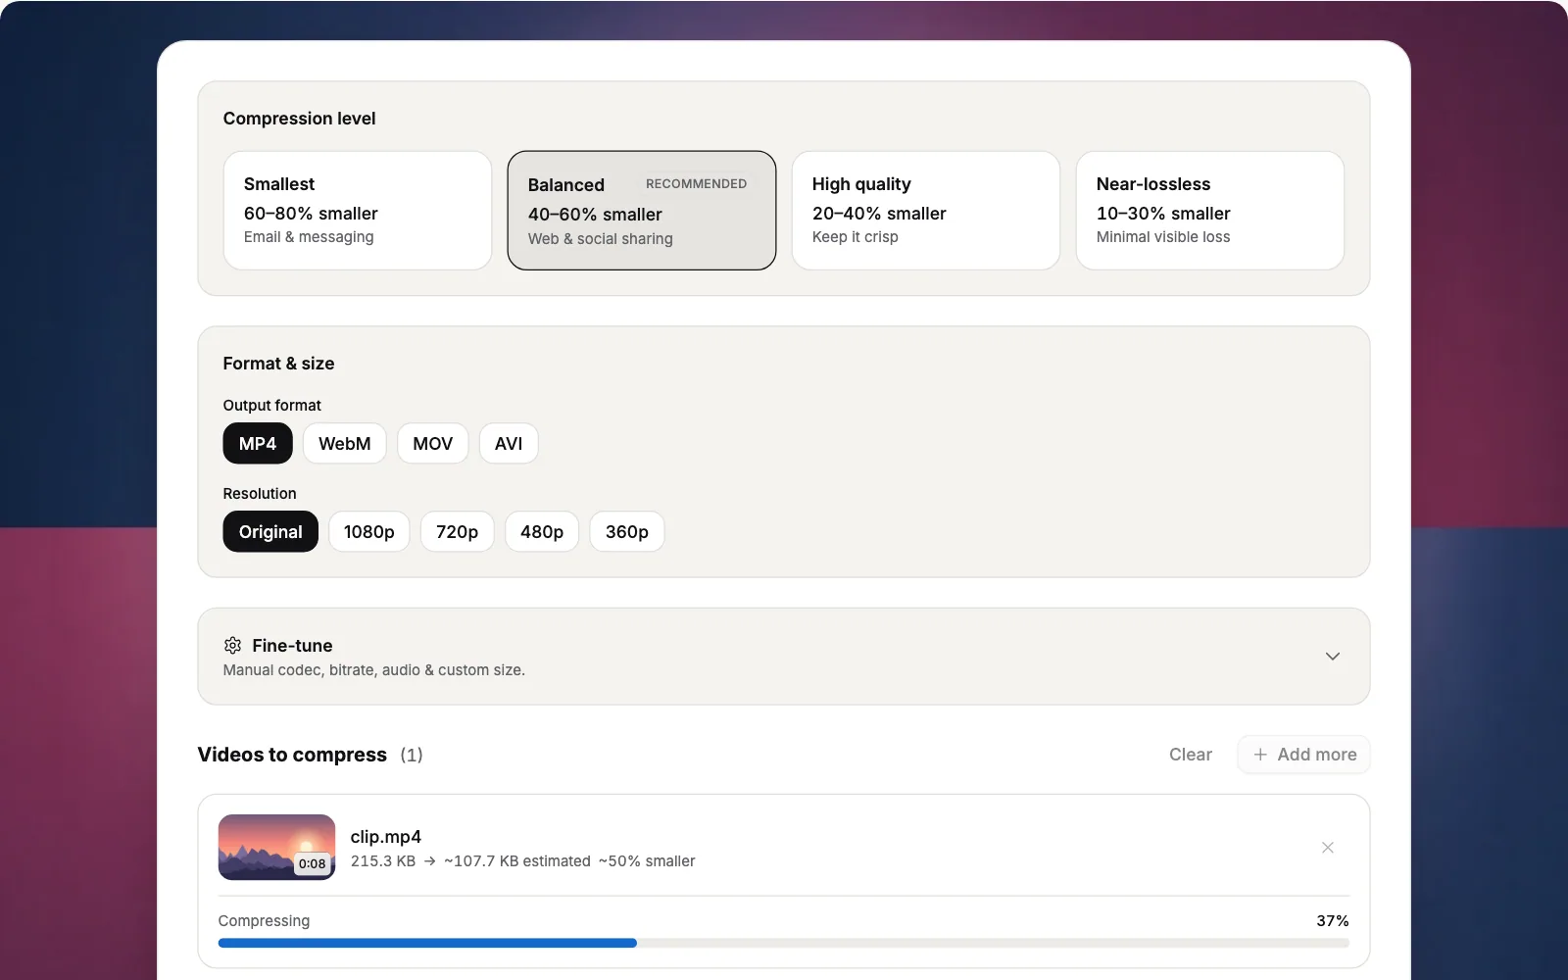Viewport: 1568px width, 980px height.
Task: Click the clip.mp4 file name
Action: [x=386, y=837]
